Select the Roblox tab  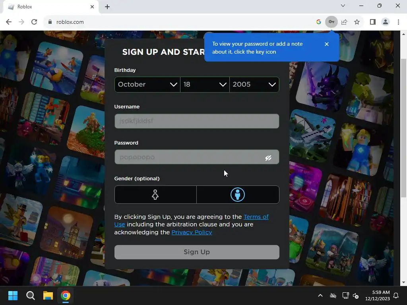(x=50, y=7)
